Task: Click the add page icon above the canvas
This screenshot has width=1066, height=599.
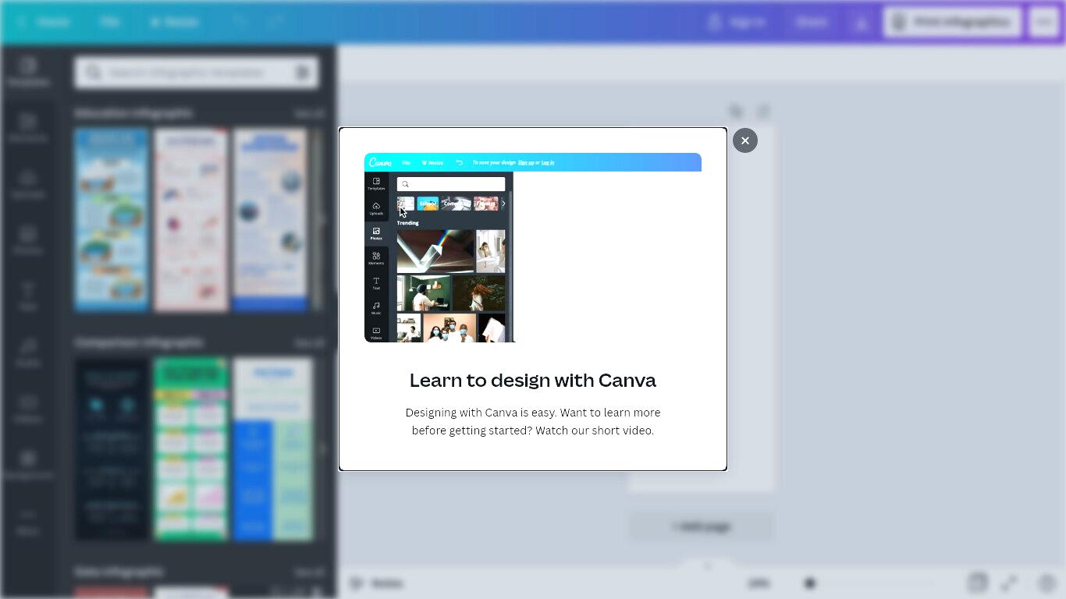Action: tap(763, 112)
